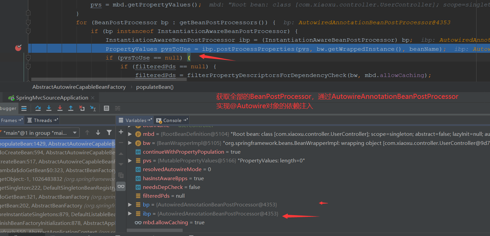
Task: Move watch down with sidebar triangle
Action: pyautogui.click(x=121, y=164)
